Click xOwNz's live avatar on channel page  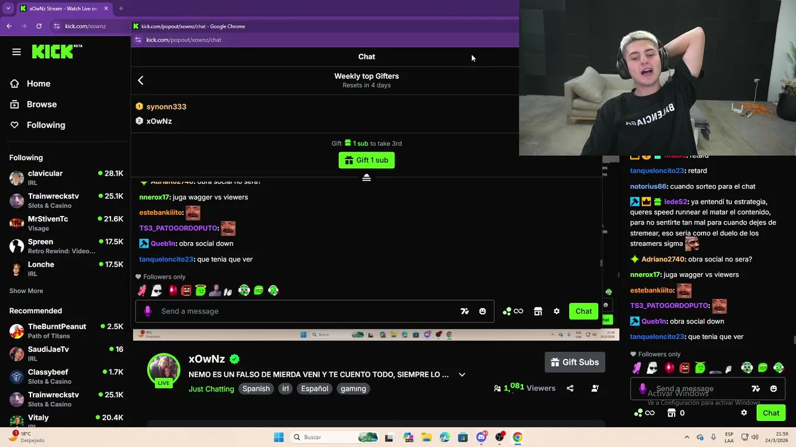coord(164,370)
